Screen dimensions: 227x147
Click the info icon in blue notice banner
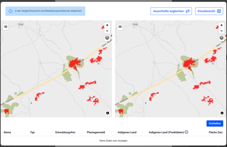pyautogui.click(x=11, y=11)
